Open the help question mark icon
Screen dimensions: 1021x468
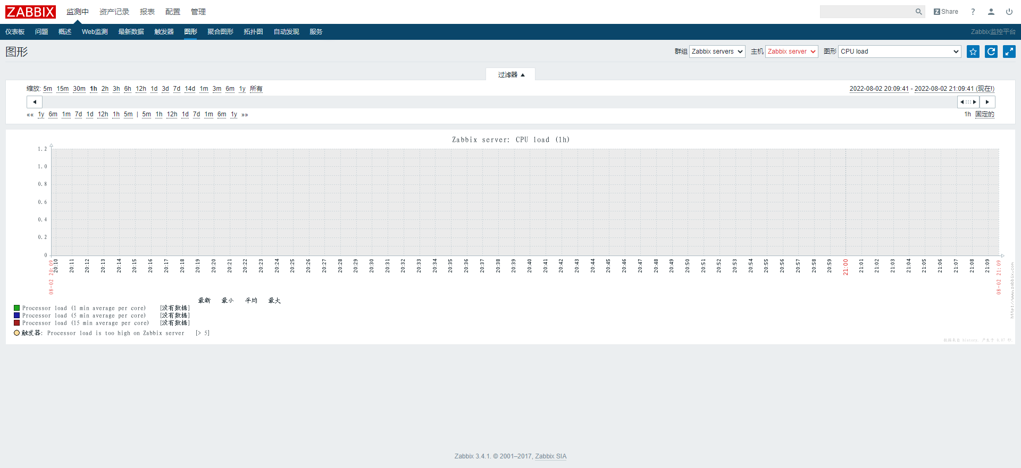click(x=973, y=12)
